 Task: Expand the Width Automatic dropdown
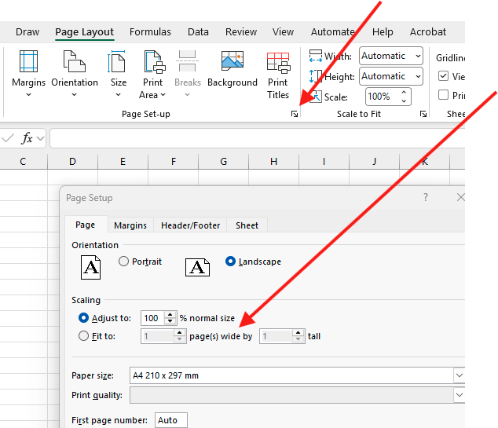pos(391,56)
